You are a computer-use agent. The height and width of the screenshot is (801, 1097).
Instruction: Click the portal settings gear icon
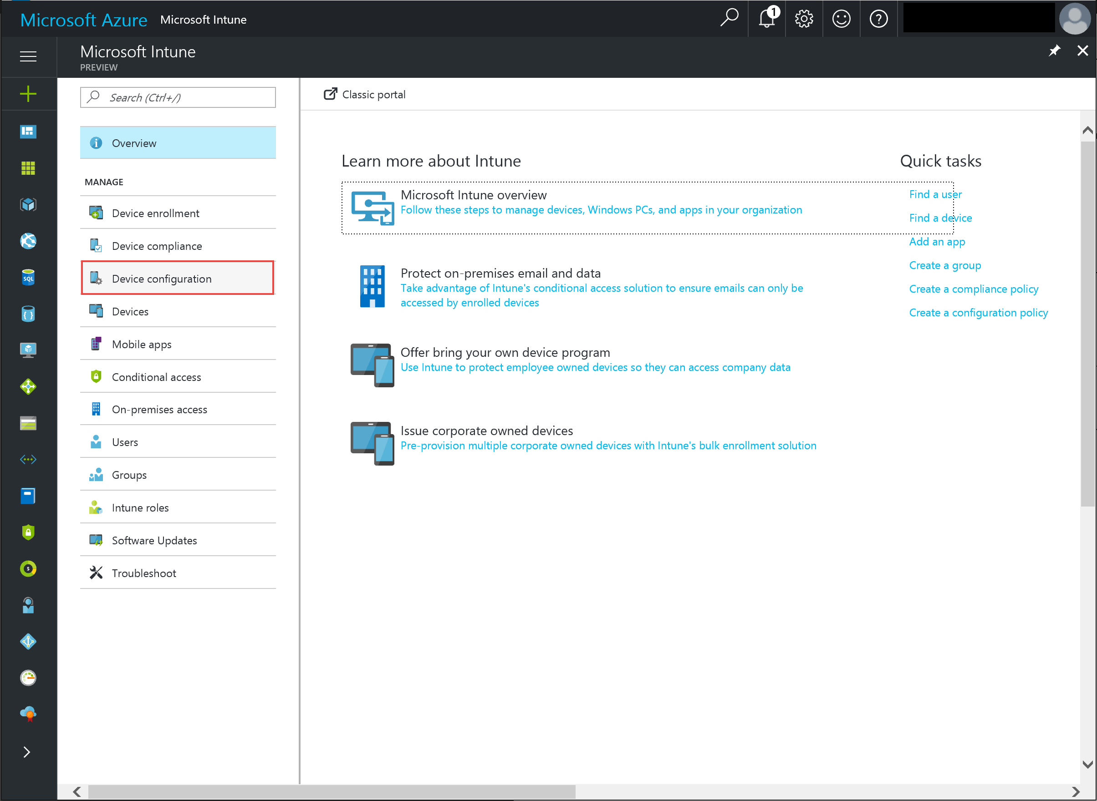[x=804, y=20]
